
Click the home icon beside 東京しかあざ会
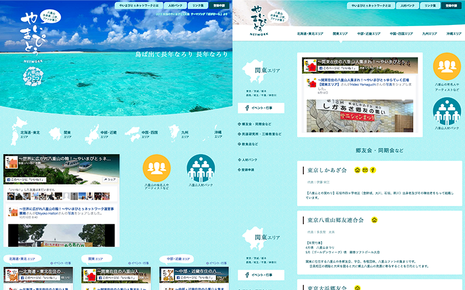(357, 170)
